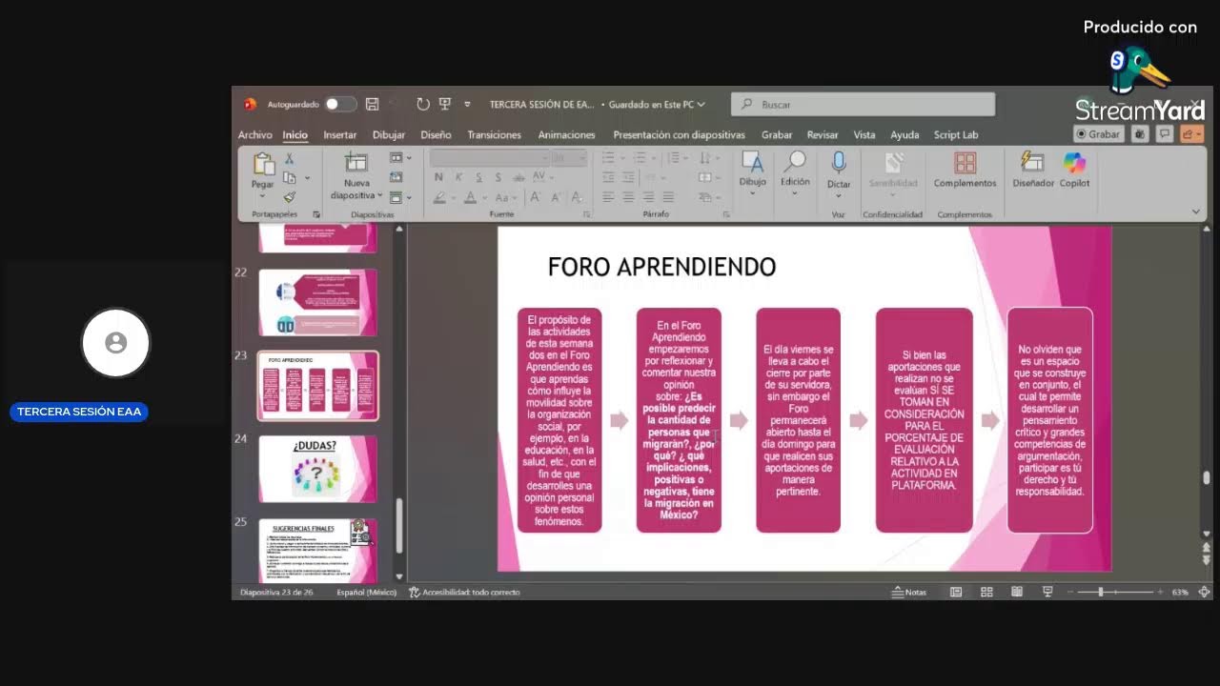Screen dimensions: 1220x686
Task: Open the Script Lab tab
Action: [x=956, y=135]
